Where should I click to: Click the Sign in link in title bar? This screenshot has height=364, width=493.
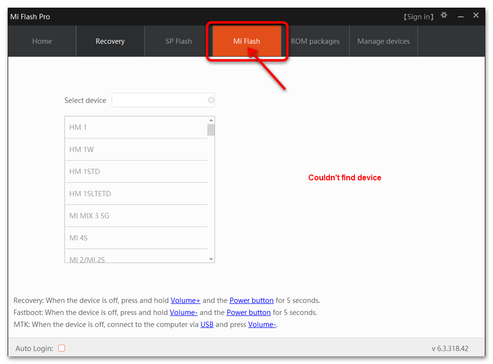[418, 17]
